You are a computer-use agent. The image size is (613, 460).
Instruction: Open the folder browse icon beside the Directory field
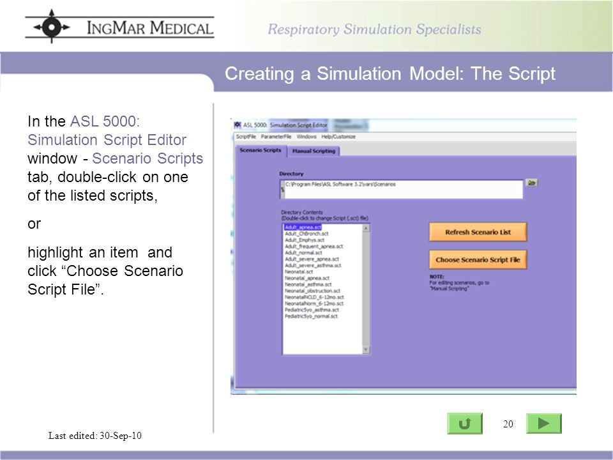tap(531, 183)
